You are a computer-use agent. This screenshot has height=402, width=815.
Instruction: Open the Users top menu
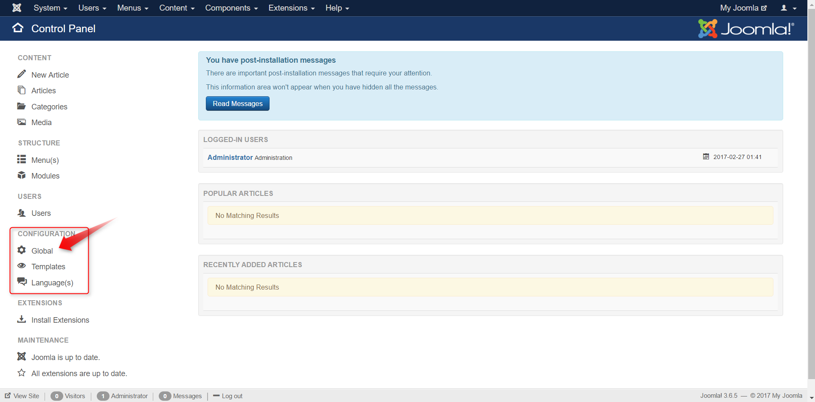point(92,8)
